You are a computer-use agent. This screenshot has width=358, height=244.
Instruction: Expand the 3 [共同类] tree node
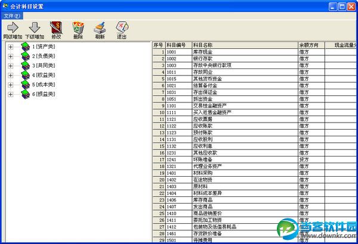pos(11,66)
